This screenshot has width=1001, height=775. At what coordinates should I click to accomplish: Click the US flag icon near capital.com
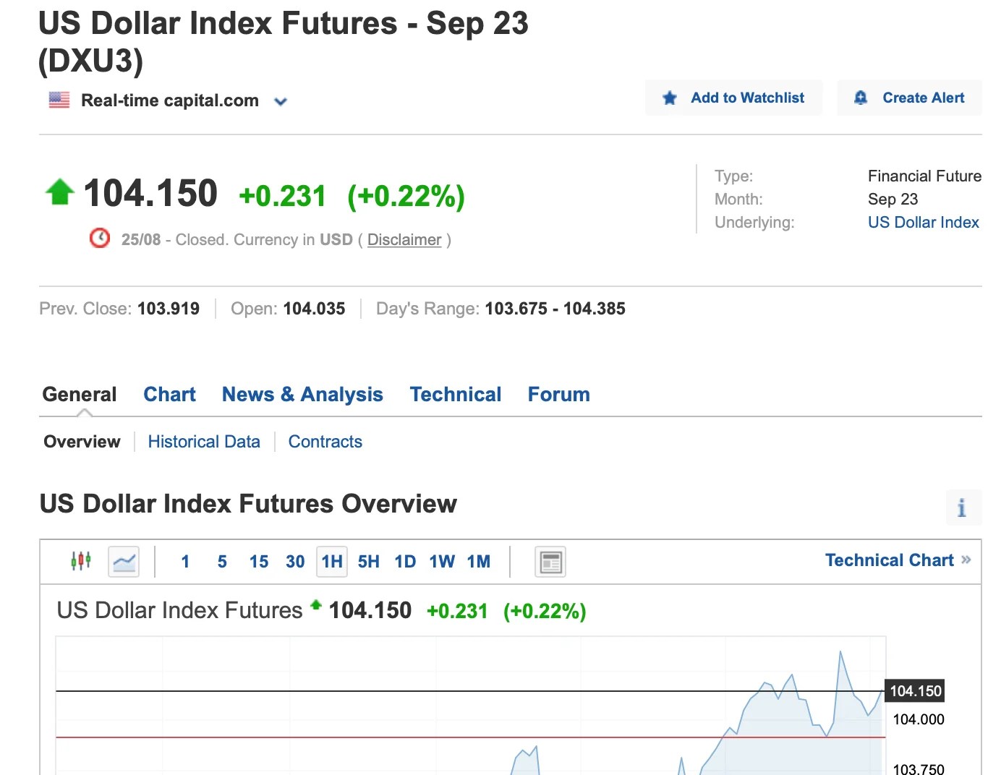pyautogui.click(x=59, y=100)
